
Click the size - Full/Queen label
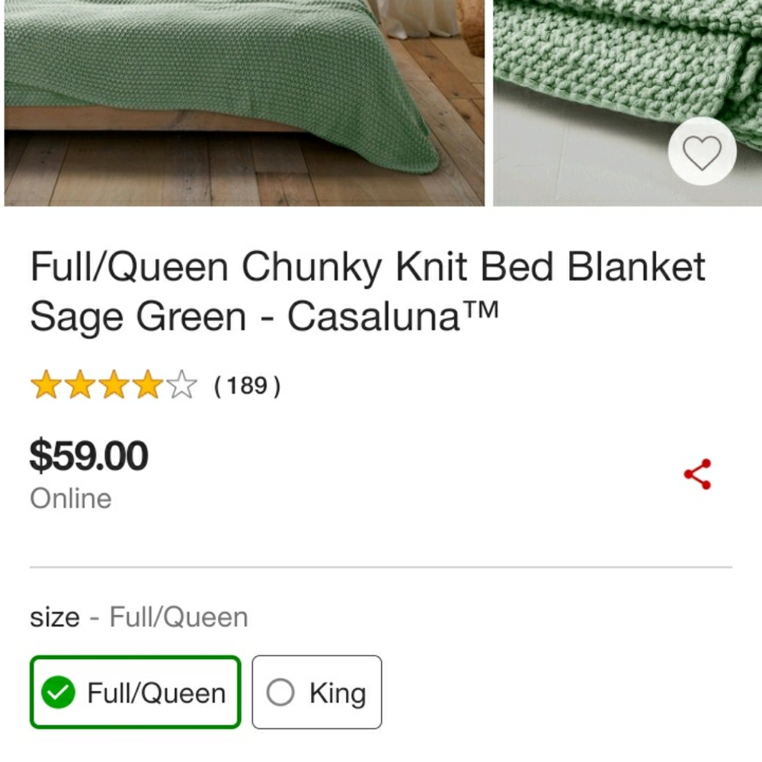point(139,616)
